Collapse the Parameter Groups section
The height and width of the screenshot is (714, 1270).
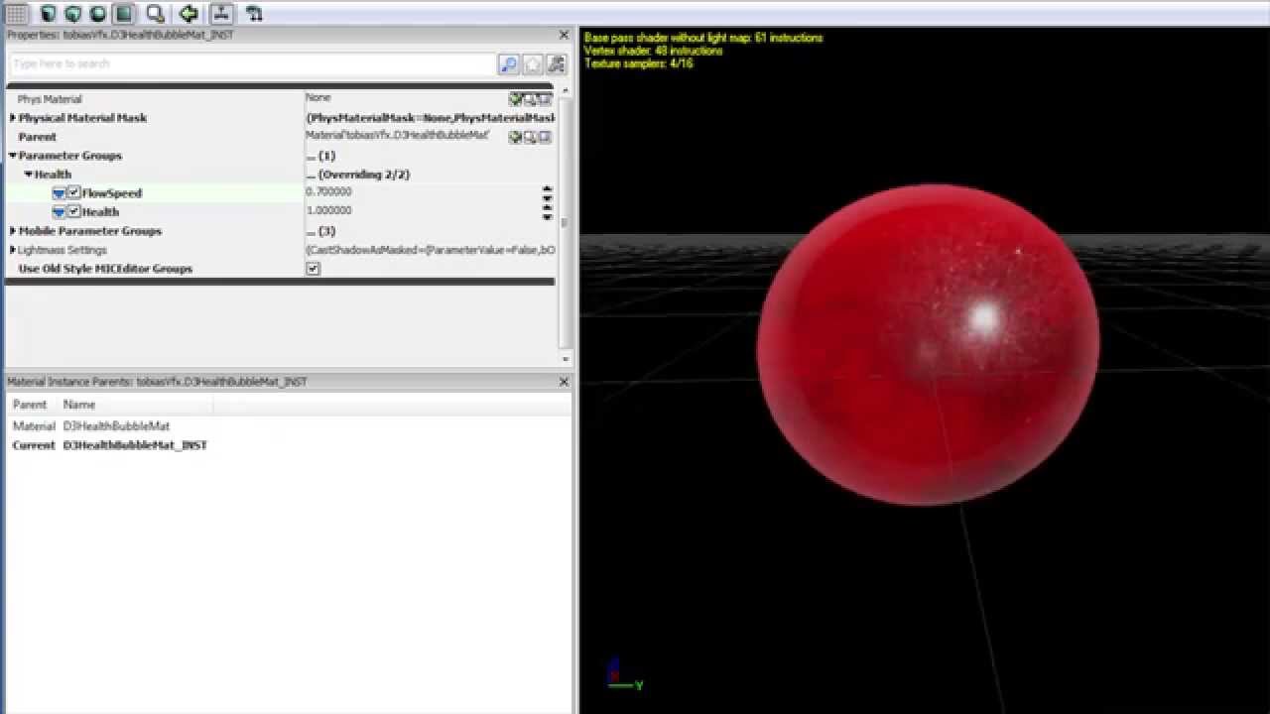13,156
